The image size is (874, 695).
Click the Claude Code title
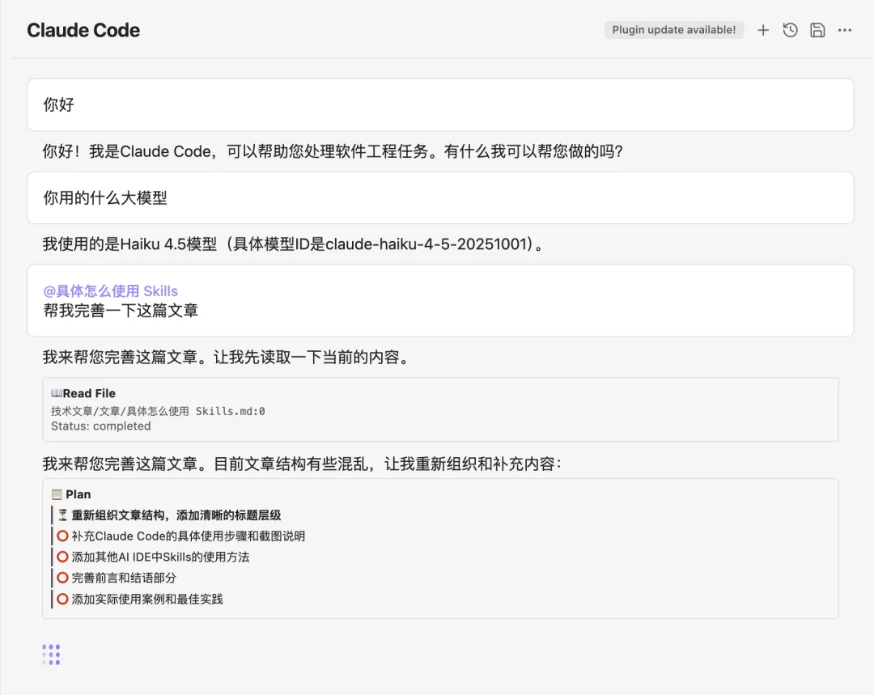83,30
